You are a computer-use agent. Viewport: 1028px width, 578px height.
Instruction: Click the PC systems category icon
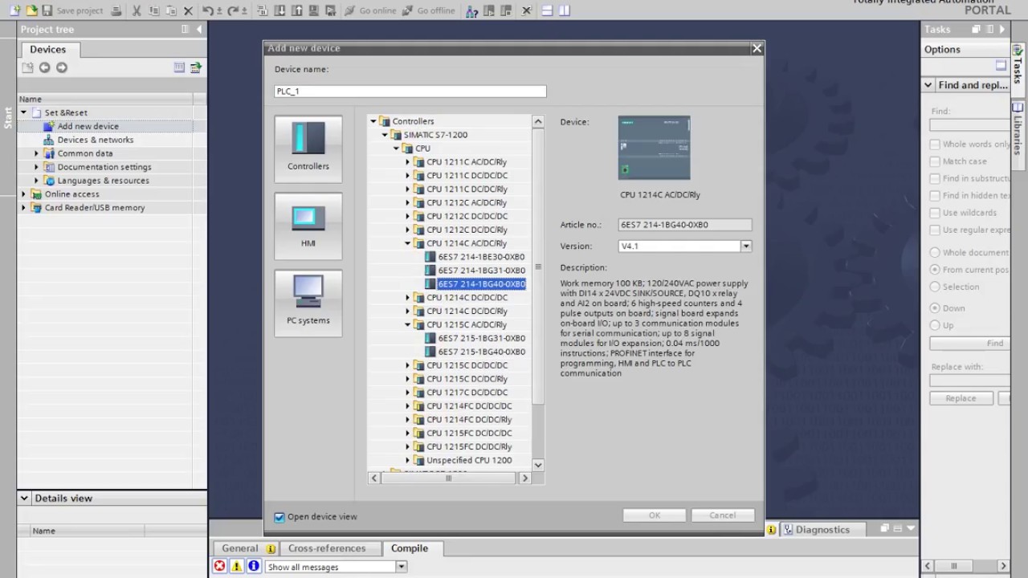click(308, 303)
